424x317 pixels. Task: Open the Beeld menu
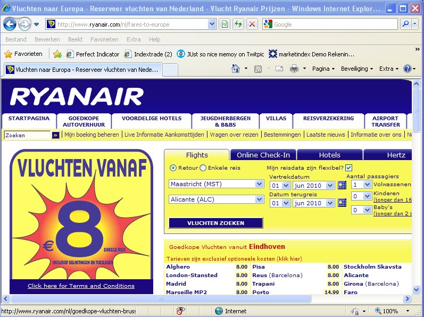[75, 39]
